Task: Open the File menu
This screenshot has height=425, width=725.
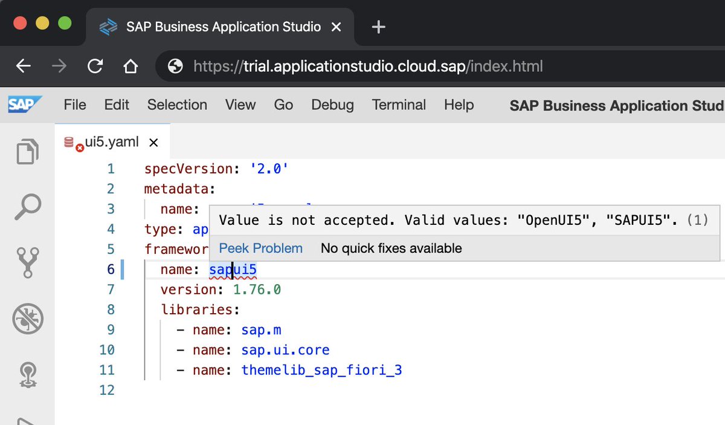Action: [x=75, y=105]
